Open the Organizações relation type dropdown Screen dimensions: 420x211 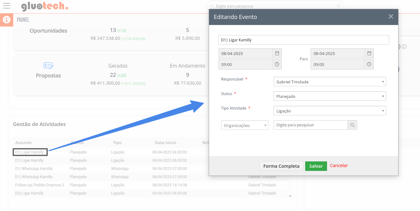[x=244, y=125]
